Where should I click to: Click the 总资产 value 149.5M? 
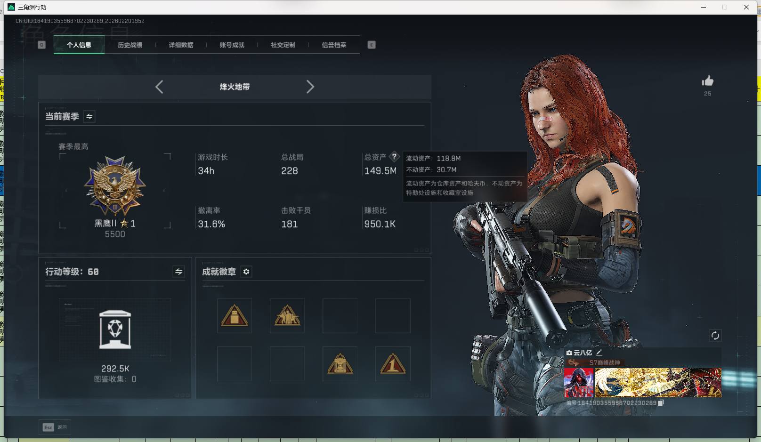(380, 171)
